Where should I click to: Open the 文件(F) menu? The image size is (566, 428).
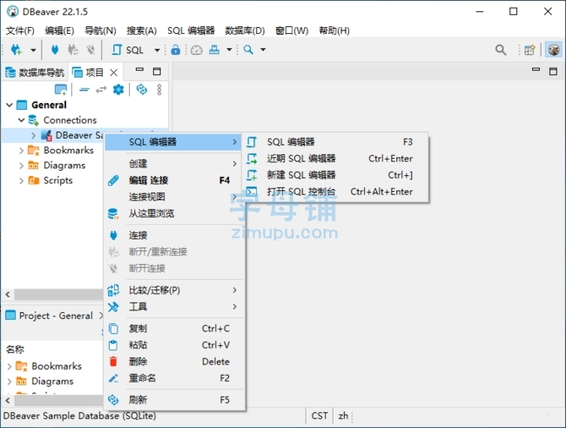point(20,31)
